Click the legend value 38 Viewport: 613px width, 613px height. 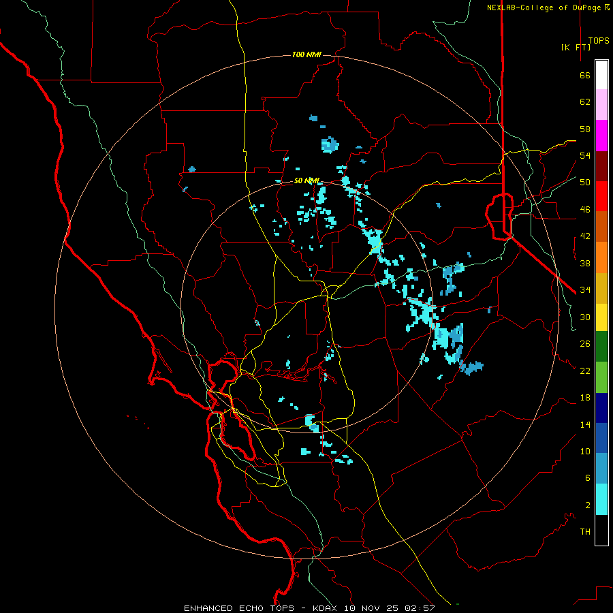[585, 263]
